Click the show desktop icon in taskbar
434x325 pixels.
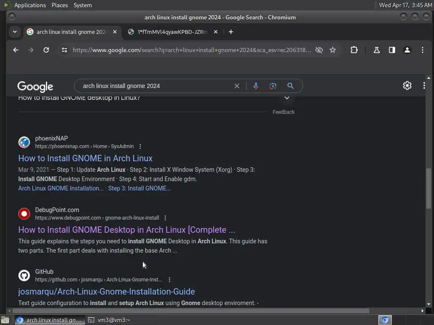[x=5, y=320]
